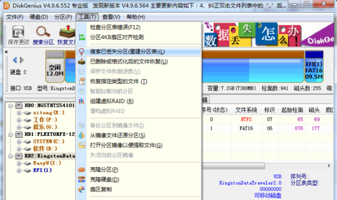Click the 起始柱面 column header

pos(292,110)
